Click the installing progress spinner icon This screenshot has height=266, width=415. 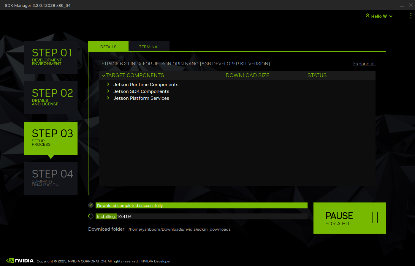pos(91,216)
